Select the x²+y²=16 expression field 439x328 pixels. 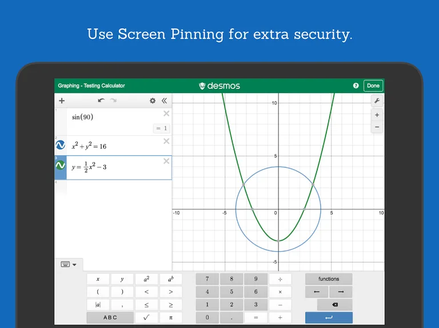pos(119,146)
